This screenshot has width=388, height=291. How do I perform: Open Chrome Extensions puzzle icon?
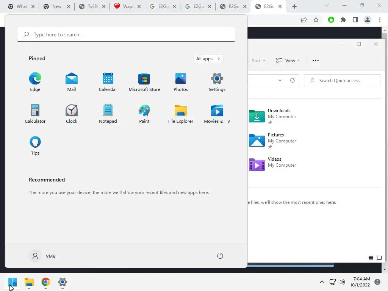[x=343, y=20]
